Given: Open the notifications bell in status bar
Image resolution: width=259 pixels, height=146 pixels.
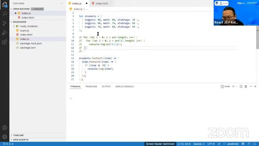Looking at the screenshot, I should point(255,144).
